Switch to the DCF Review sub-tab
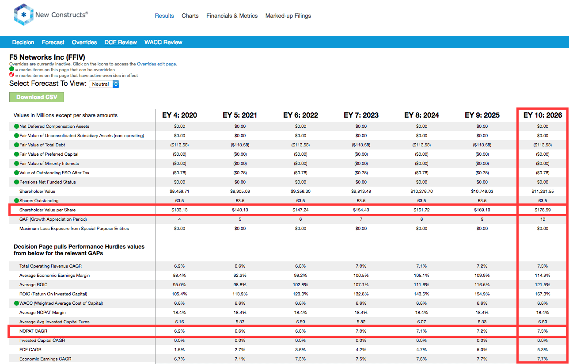The width and height of the screenshot is (569, 364). (121, 42)
